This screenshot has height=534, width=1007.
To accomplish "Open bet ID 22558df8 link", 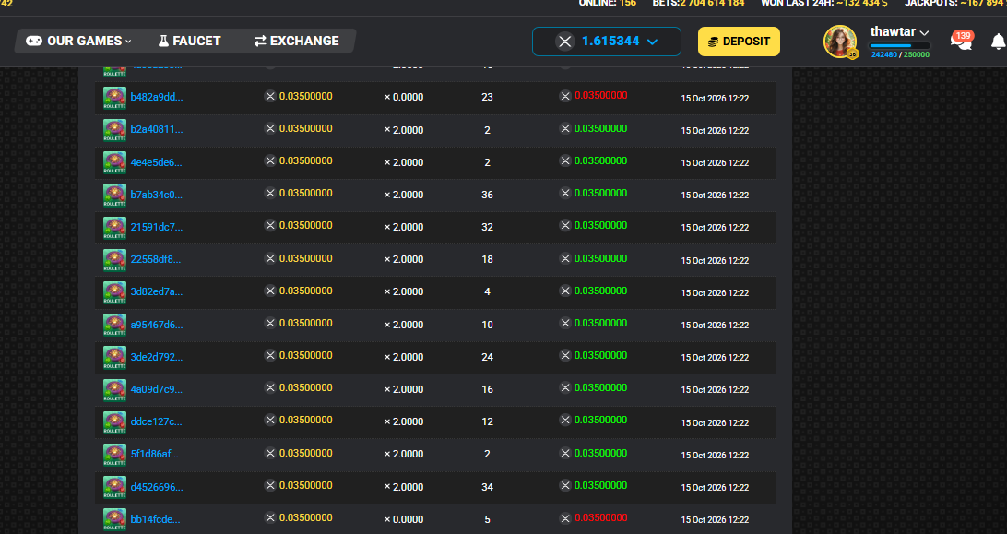I will point(156,259).
